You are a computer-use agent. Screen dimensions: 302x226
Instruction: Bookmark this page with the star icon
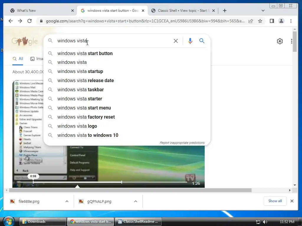(260, 21)
